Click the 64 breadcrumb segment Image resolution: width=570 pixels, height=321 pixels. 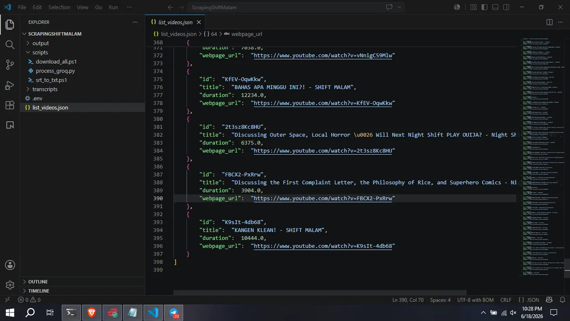coord(211,34)
